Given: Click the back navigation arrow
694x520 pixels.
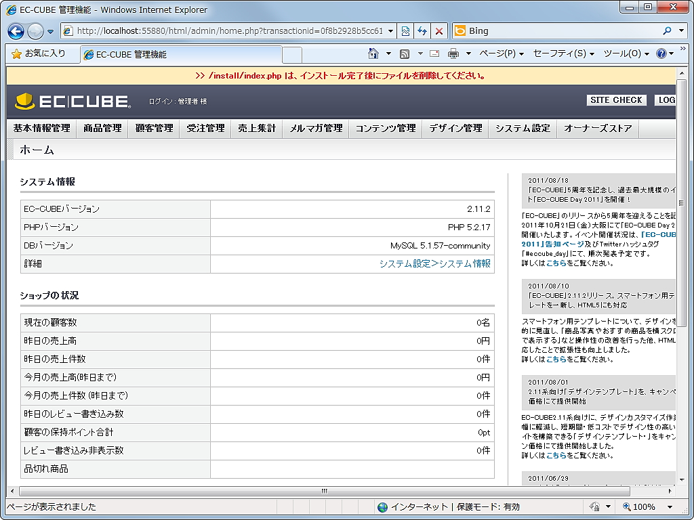Looking at the screenshot, I should pos(15,30).
